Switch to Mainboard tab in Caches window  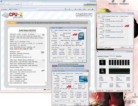108,16
